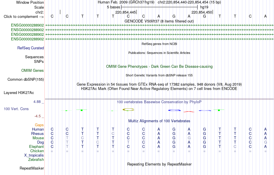Click the gray C in Rhesus row

pos(113,134)
